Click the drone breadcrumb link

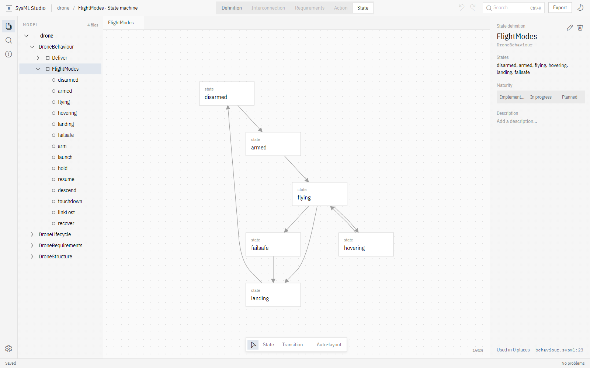click(63, 8)
